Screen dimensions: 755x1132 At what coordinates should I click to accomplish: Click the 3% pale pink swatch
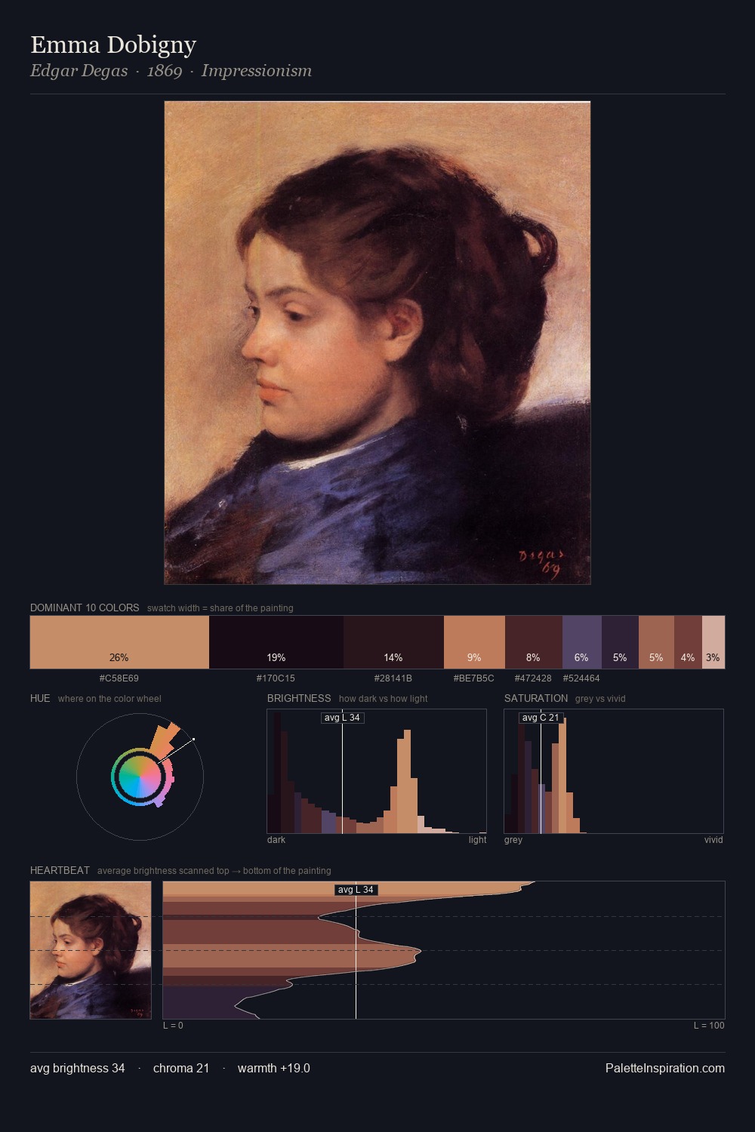pyautogui.click(x=713, y=642)
